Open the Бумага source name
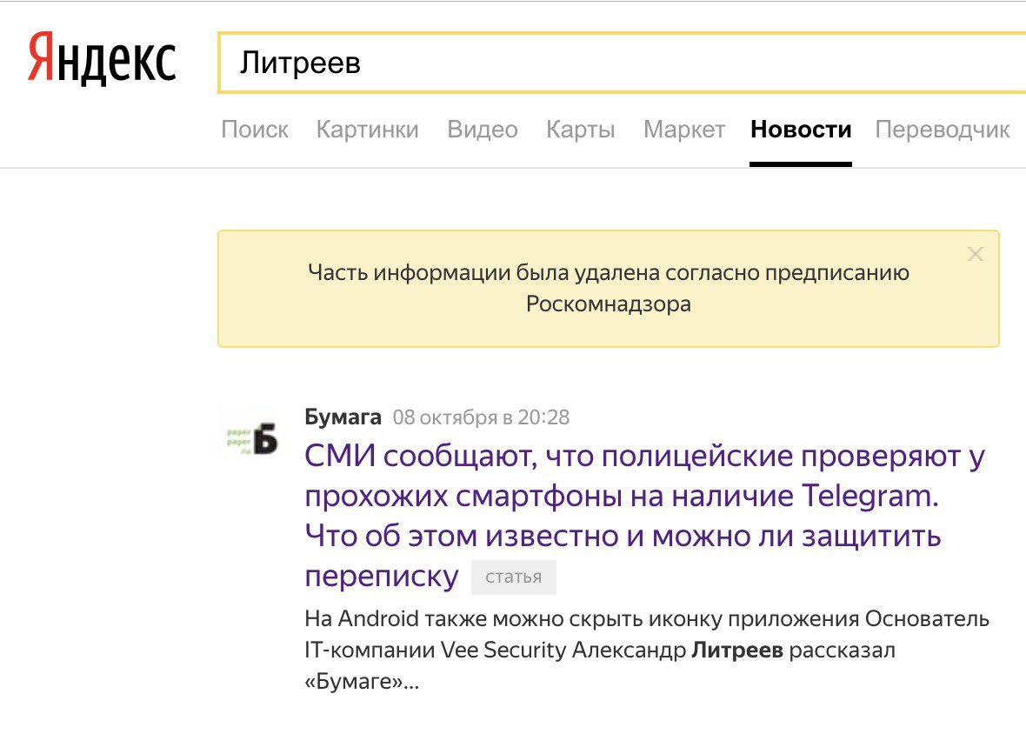The width and height of the screenshot is (1026, 734). tap(343, 417)
